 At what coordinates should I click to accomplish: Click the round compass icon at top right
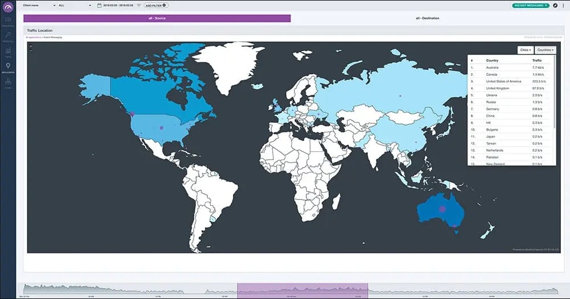tap(555, 5)
